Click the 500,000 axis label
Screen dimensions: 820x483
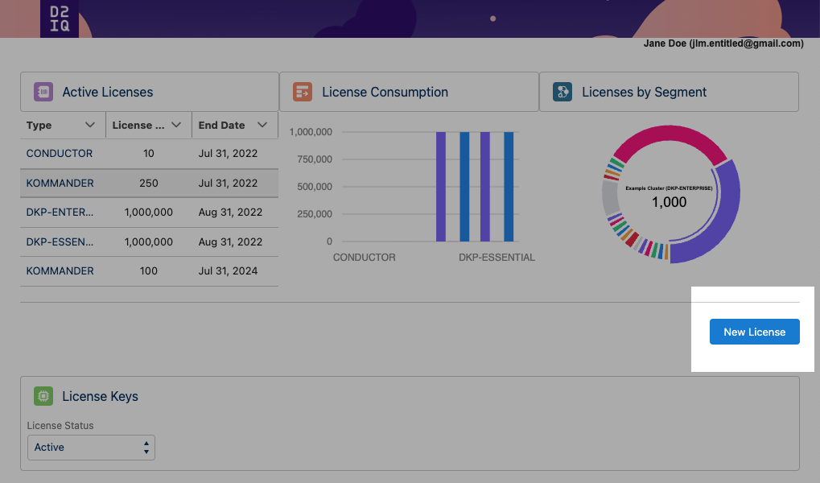[x=315, y=186]
